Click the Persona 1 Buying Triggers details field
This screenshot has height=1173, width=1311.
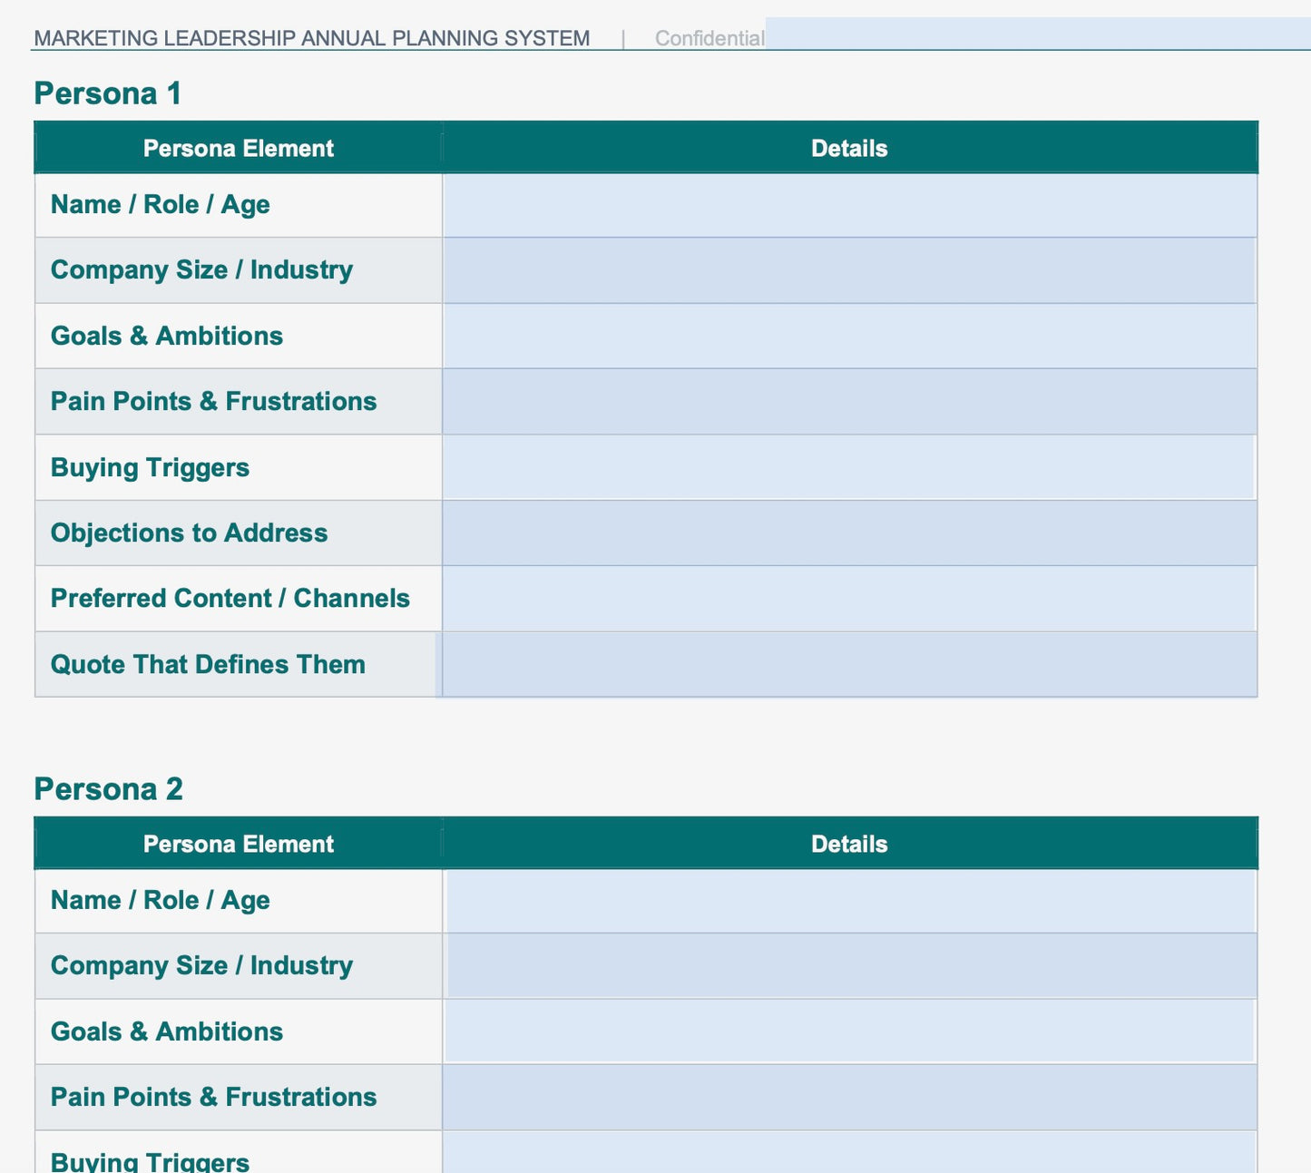pyautogui.click(x=850, y=467)
